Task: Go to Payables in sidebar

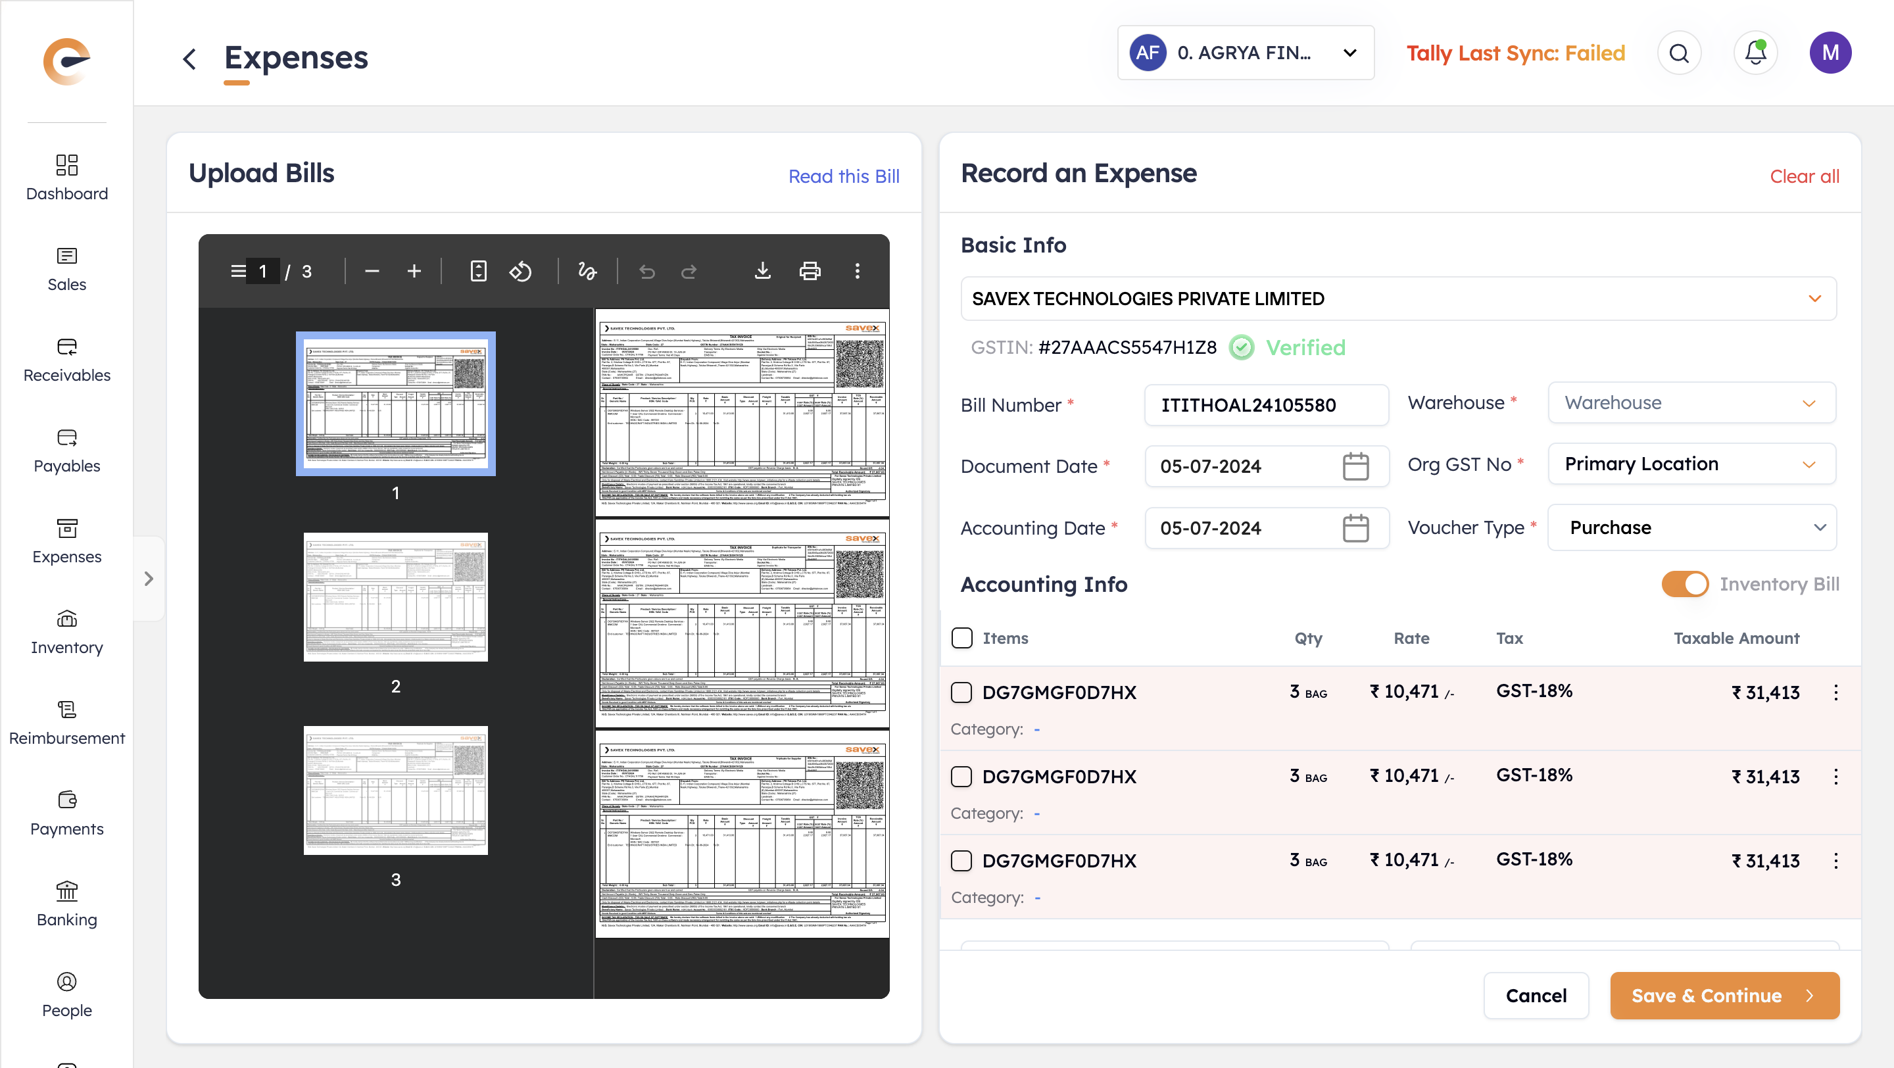Action: tap(67, 450)
